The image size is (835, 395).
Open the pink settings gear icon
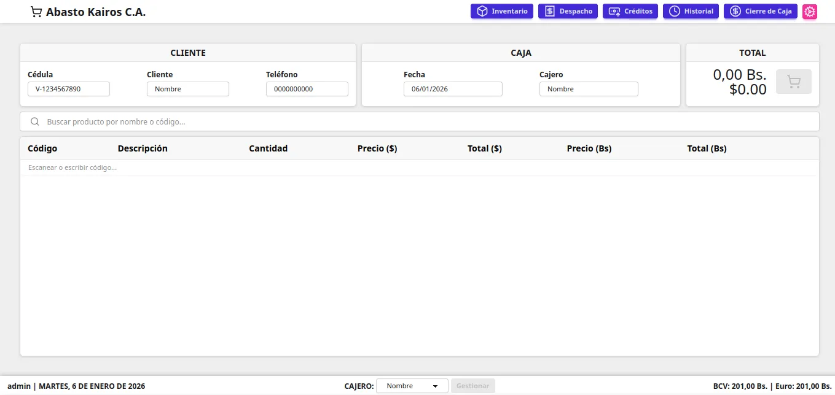click(810, 12)
